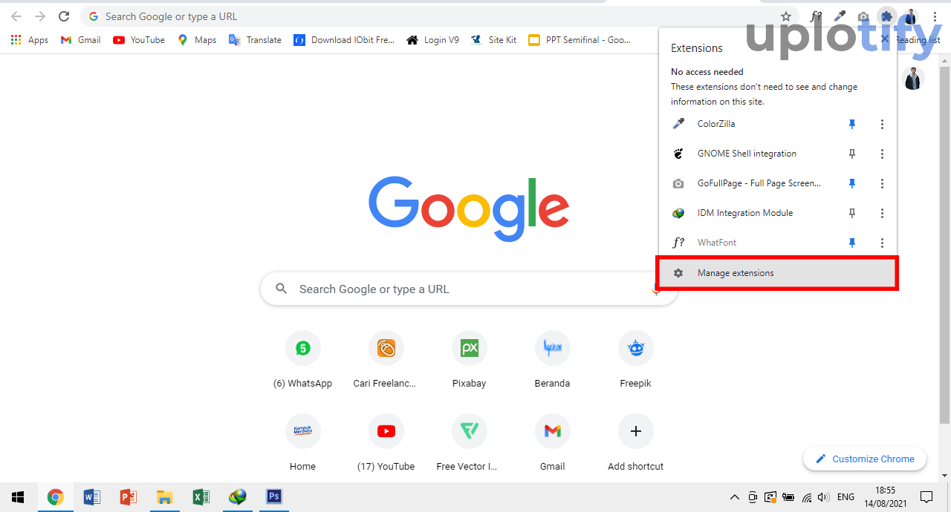Screen dimensions: 951x512
Task: Open the PPT Semifinal bookmark
Action: (580, 40)
